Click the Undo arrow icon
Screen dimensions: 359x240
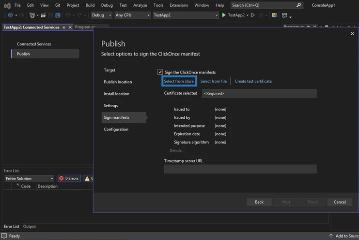(68, 15)
